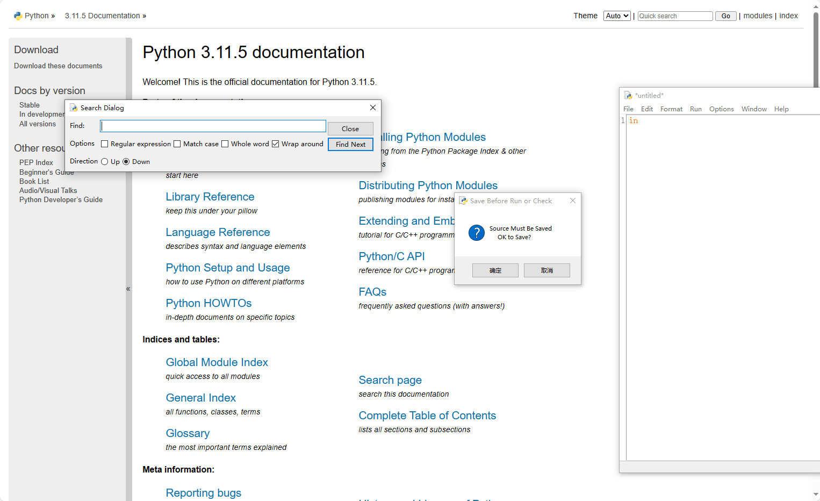Open Stable docs version link

(30, 105)
